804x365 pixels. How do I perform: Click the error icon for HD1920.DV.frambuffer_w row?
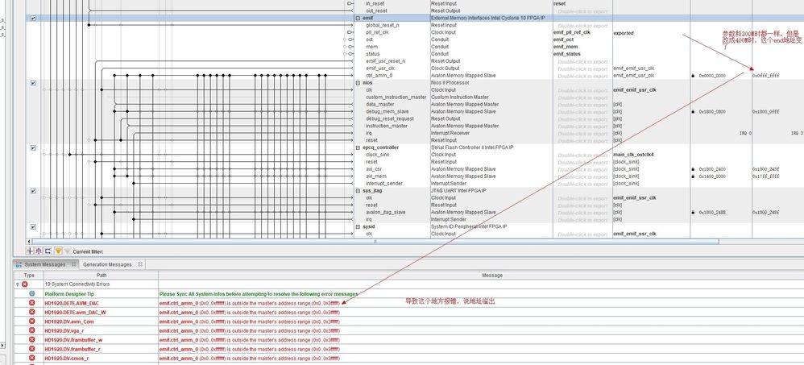click(x=31, y=340)
